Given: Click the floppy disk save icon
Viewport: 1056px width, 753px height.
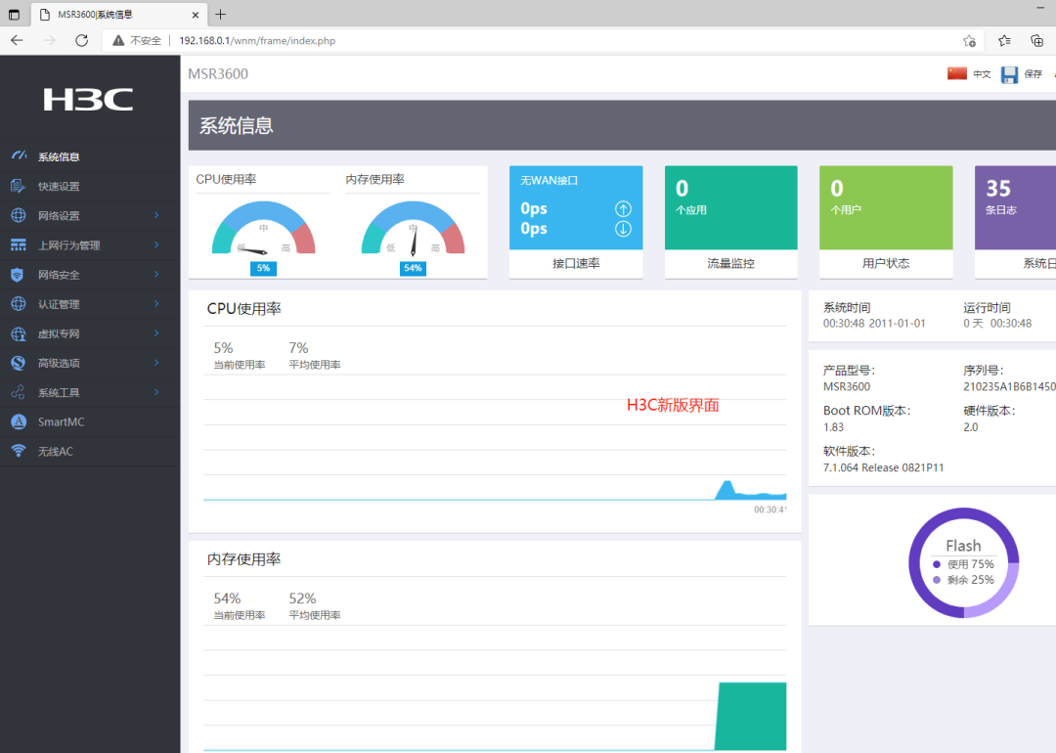Looking at the screenshot, I should pos(1009,74).
